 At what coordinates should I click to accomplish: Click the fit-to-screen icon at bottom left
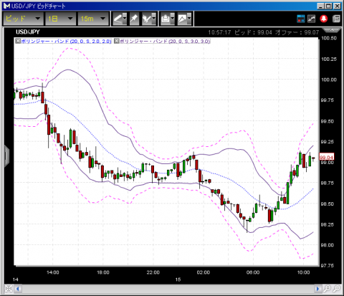pyautogui.click(x=9, y=289)
